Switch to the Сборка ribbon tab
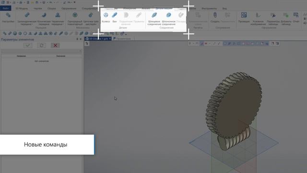This screenshot has height=173, width=307. click(52, 9)
